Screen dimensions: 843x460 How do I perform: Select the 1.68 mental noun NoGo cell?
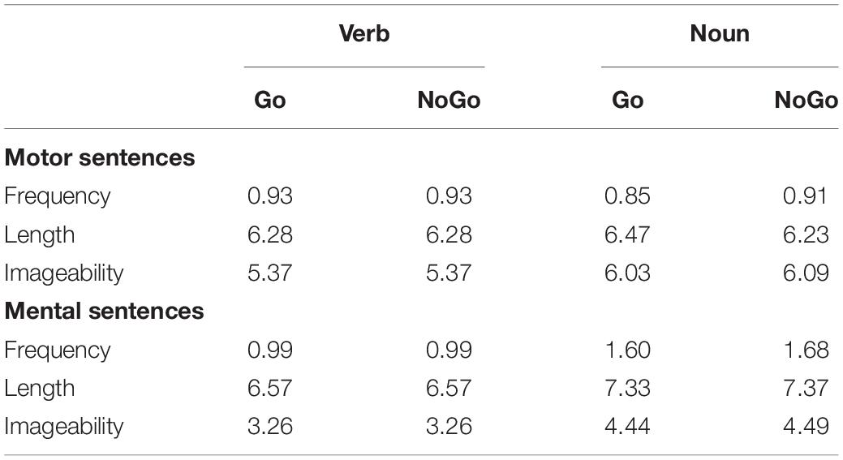pyautogui.click(x=806, y=350)
